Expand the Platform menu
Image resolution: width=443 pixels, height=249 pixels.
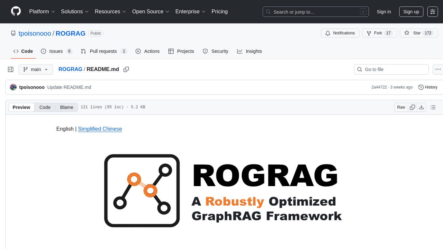click(x=42, y=11)
